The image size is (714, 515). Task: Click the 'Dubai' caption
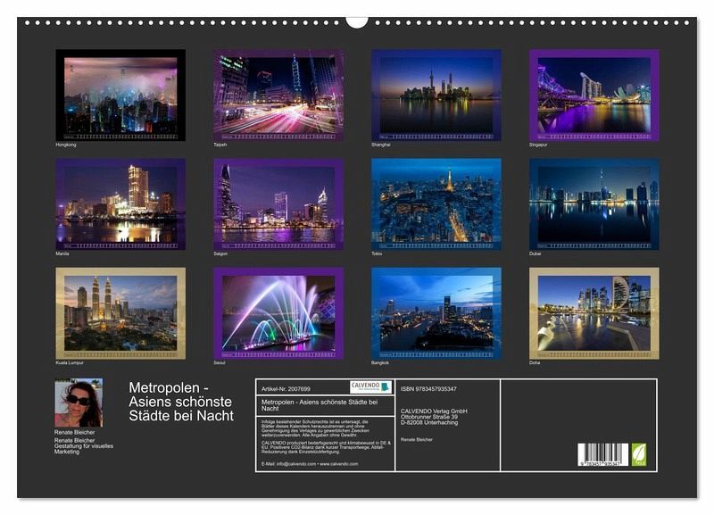(x=535, y=253)
